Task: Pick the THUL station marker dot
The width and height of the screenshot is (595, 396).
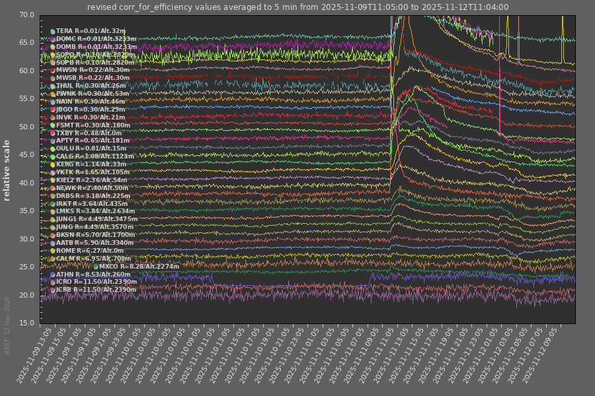Action: (x=53, y=86)
